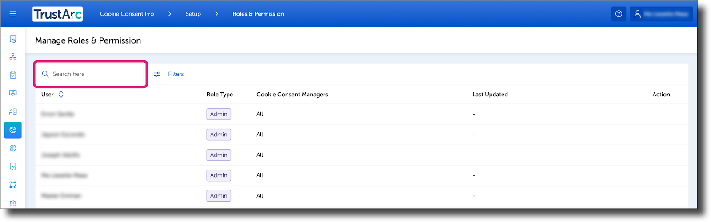The image size is (711, 222).
Task: Click the search magnifier icon
Action: (45, 74)
